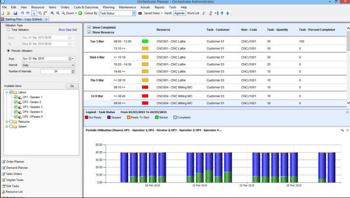The height and width of the screenshot is (198, 350).
Task: Click the Show Data Grid link
Action: (x=67, y=29)
